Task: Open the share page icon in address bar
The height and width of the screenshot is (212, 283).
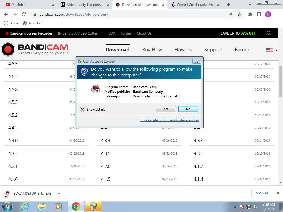Action: [x=230, y=14]
